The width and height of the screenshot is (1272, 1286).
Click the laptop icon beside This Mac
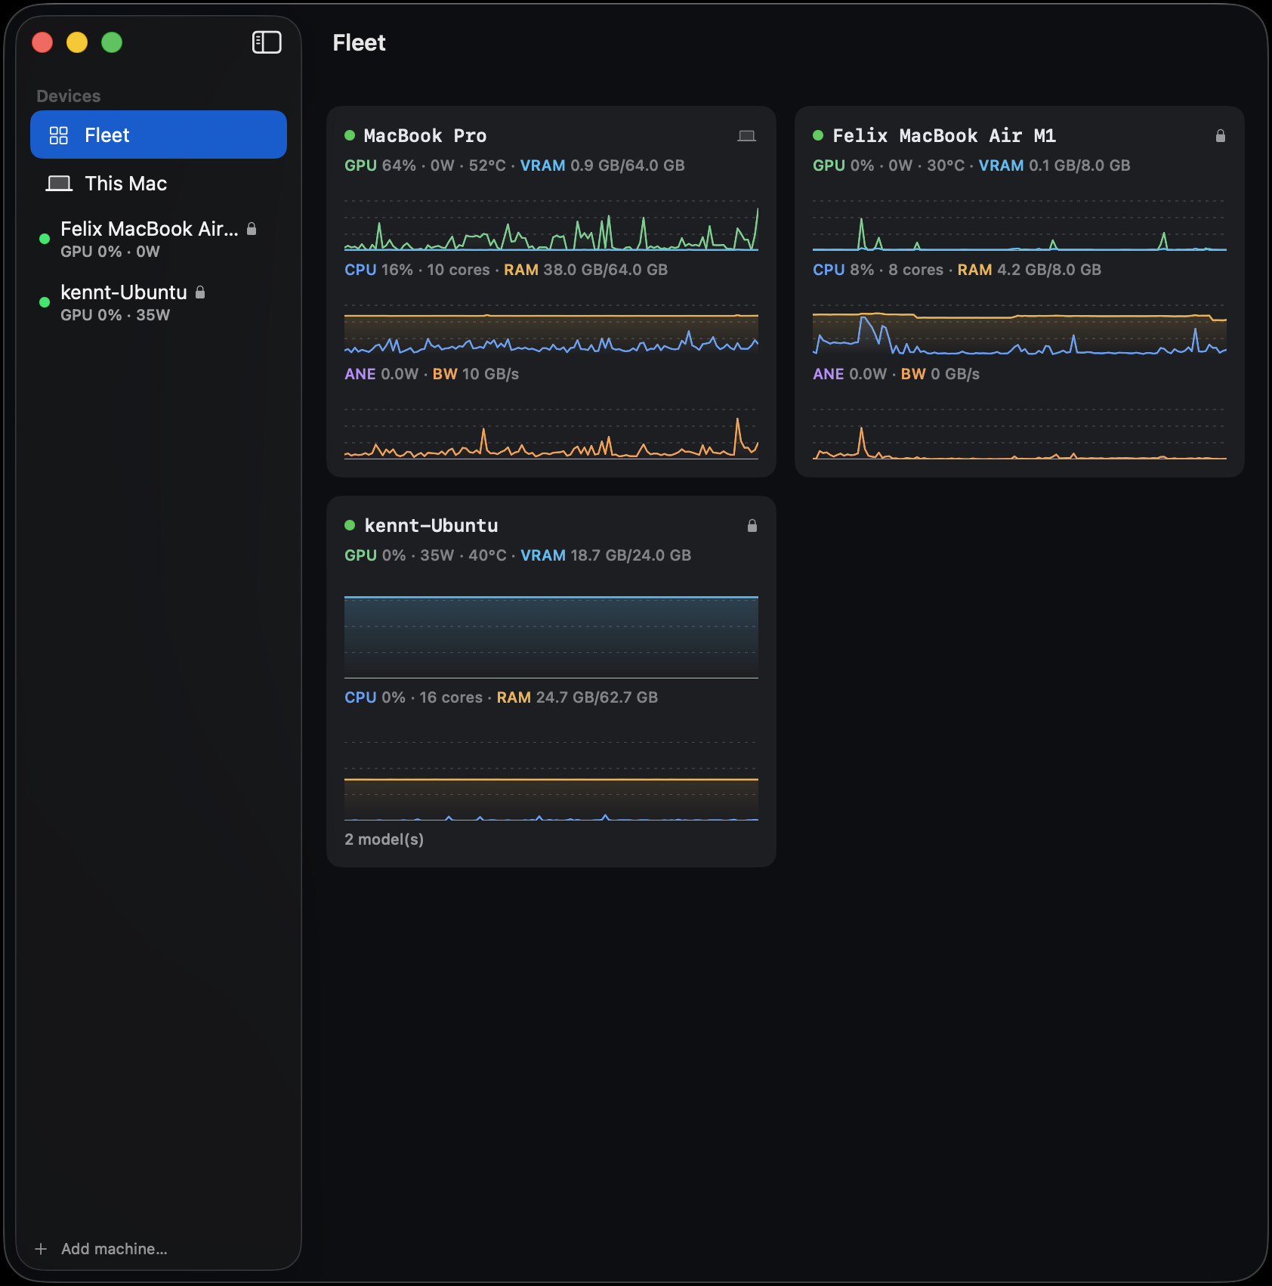coord(59,184)
